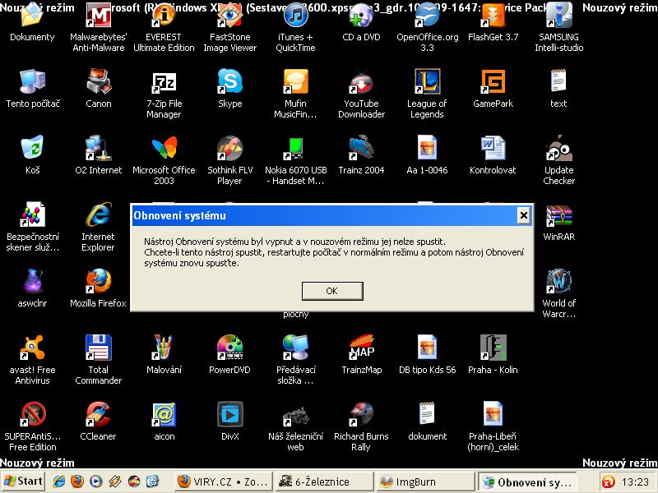Viewport: 658px width, 493px height.
Task: Open the Start menu
Action: point(24,481)
